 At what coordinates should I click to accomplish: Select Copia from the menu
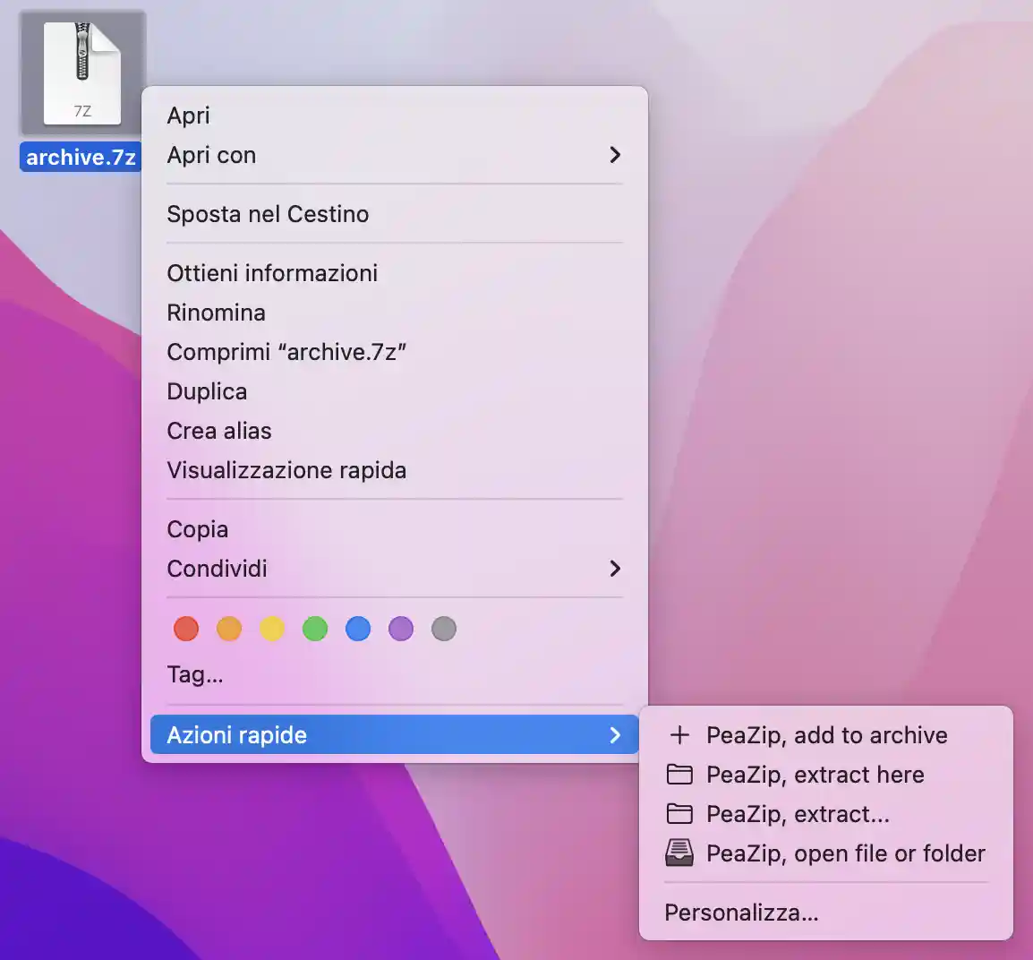[x=197, y=529]
